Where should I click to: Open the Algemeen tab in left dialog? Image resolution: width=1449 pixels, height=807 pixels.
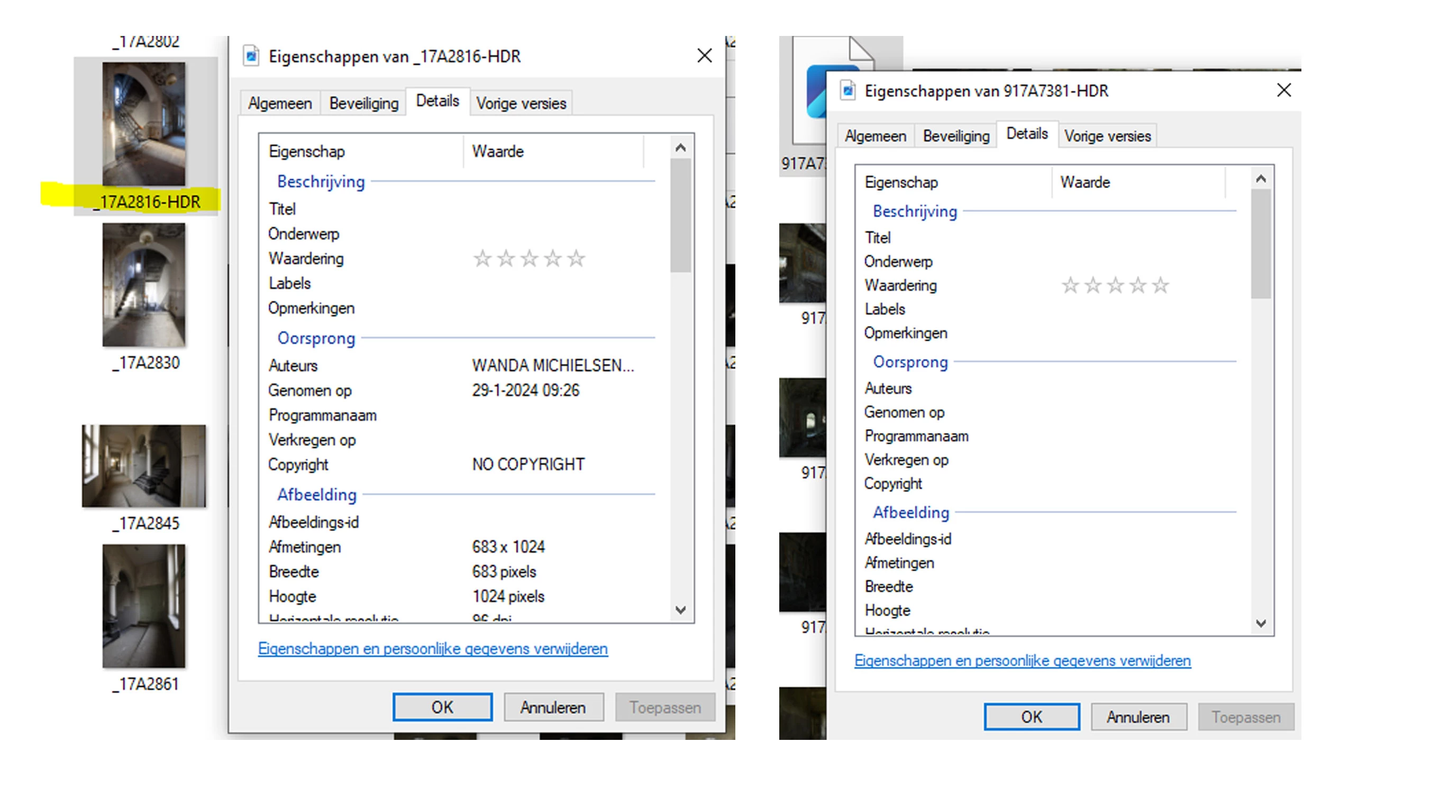click(x=279, y=104)
